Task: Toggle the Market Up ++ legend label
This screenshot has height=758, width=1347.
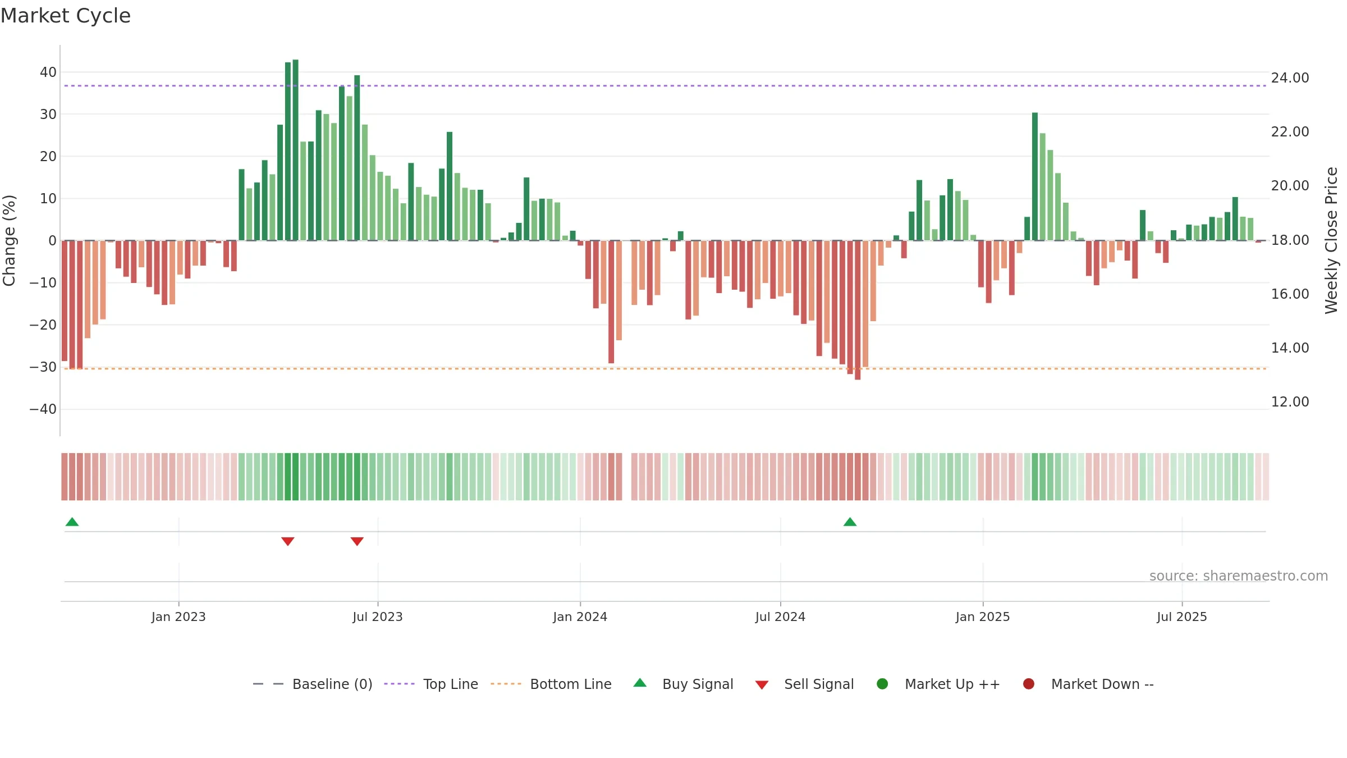Action: (952, 684)
